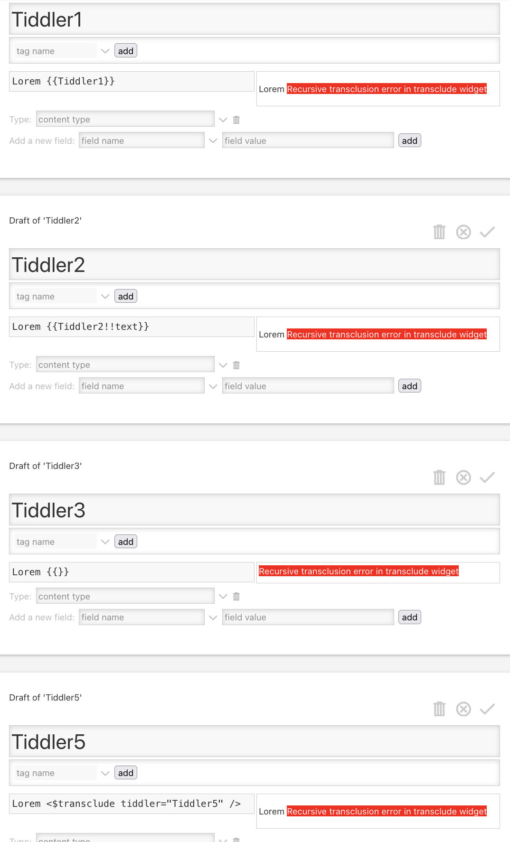Click delete-type trash icon in Tiddler1 editor
The image size is (510, 842).
(x=236, y=120)
